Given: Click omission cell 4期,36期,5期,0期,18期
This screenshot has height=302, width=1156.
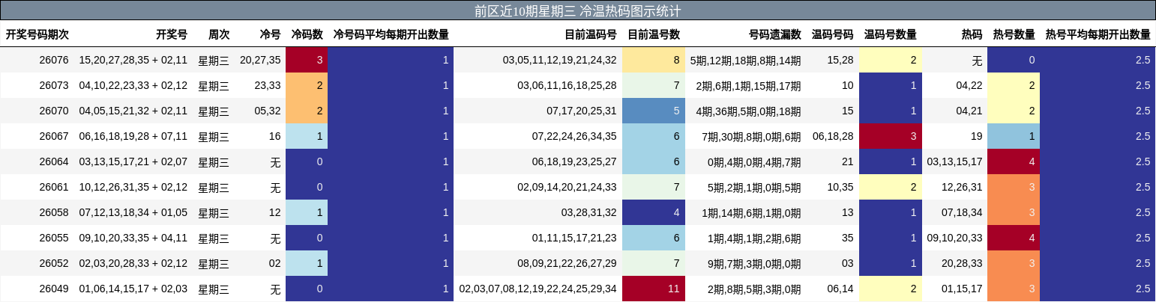Looking at the screenshot, I should (748, 111).
